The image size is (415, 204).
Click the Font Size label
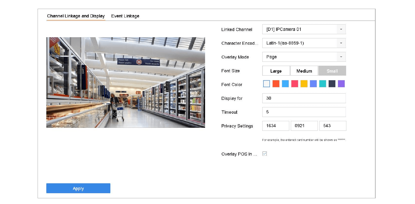tap(231, 71)
